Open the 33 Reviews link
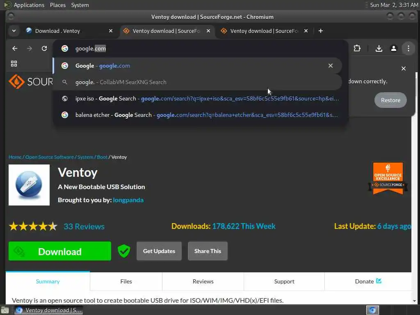This screenshot has width=420, height=315. point(84,226)
